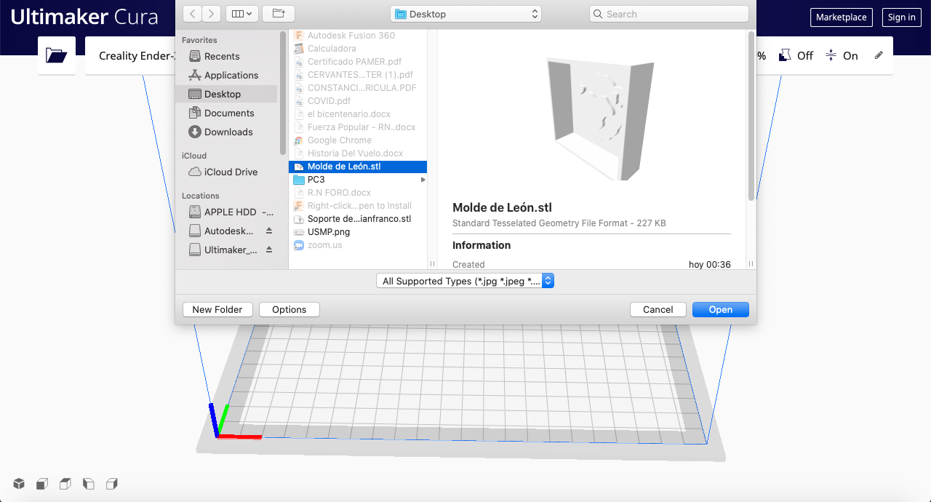
Task: Click el bicentenario.docx entry
Action: pos(358,114)
